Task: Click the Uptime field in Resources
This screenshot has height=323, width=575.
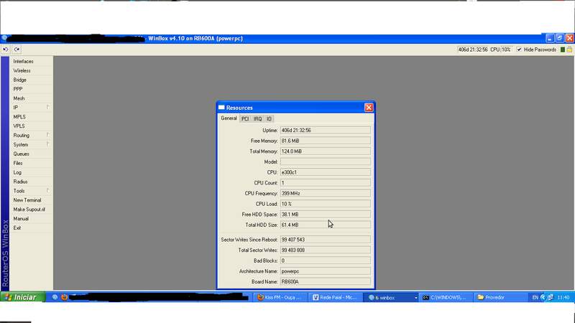Action: pyautogui.click(x=326, y=130)
